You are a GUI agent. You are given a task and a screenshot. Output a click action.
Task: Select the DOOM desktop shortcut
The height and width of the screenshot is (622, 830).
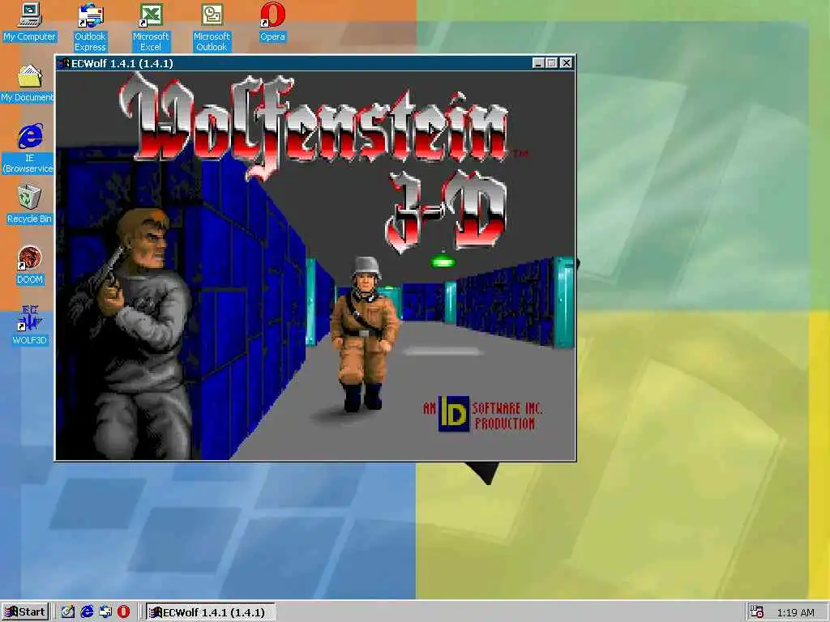pos(30,266)
